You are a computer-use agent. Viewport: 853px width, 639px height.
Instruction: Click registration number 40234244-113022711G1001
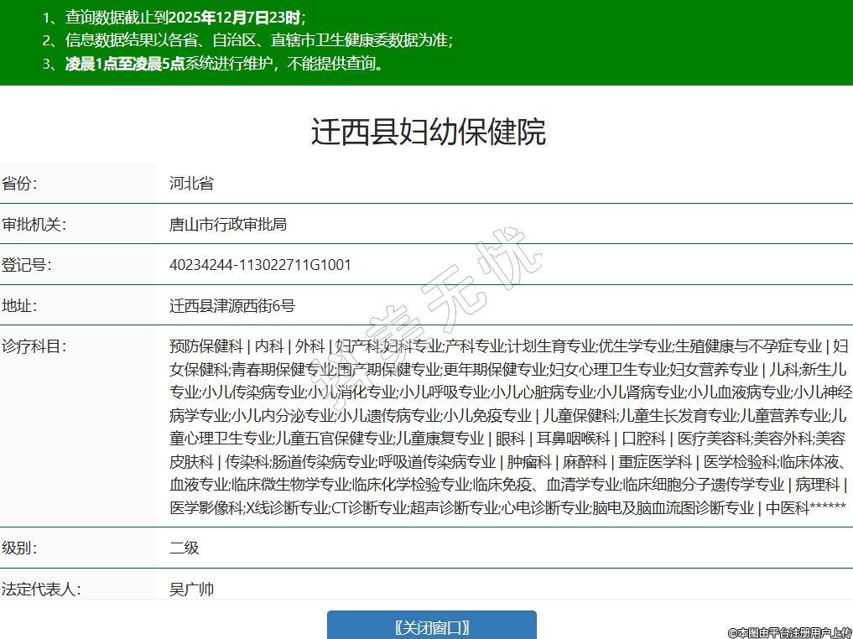pyautogui.click(x=260, y=265)
